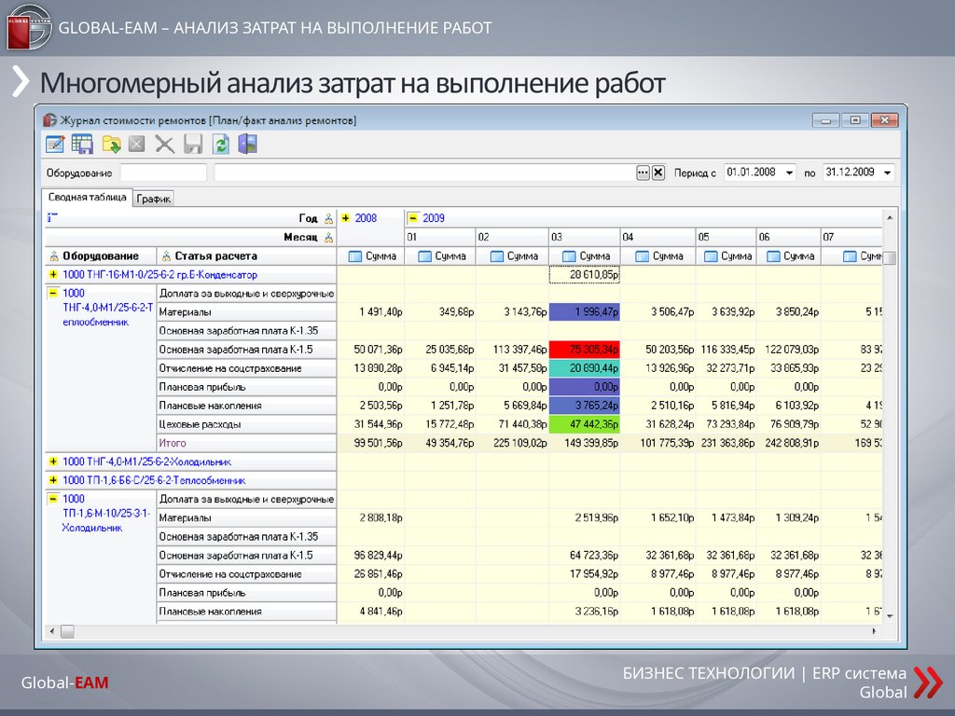Image resolution: width=955 pixels, height=716 pixels.
Task: Clear the equipment field with X button
Action: click(657, 172)
